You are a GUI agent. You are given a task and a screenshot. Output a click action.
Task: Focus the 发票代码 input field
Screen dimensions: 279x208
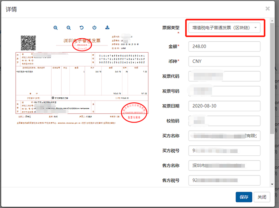click(224, 76)
